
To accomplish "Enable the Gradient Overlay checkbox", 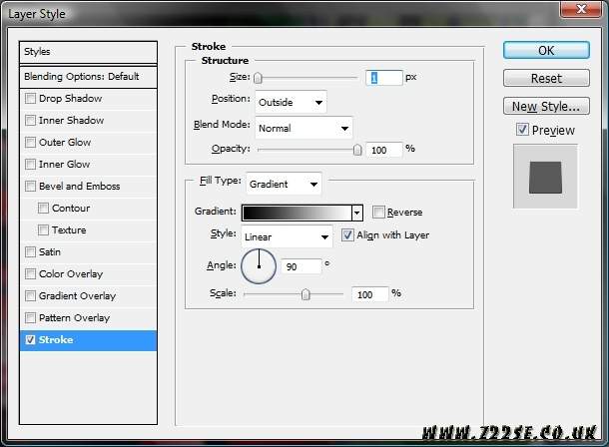I will click(30, 295).
